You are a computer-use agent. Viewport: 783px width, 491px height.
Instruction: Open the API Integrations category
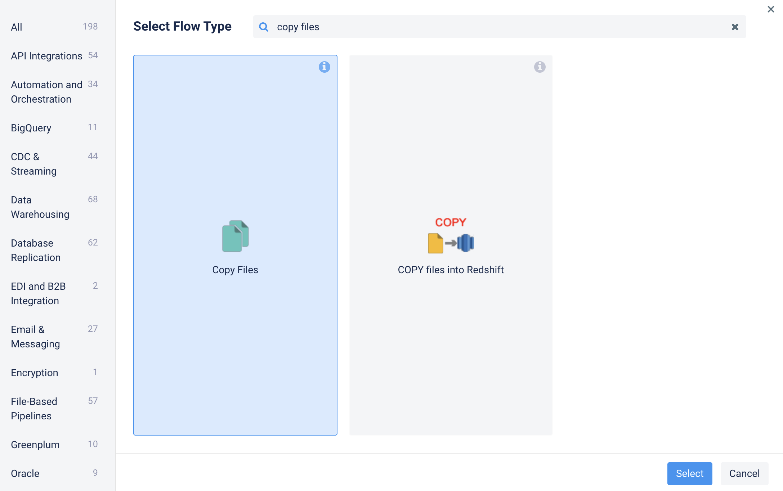54,56
